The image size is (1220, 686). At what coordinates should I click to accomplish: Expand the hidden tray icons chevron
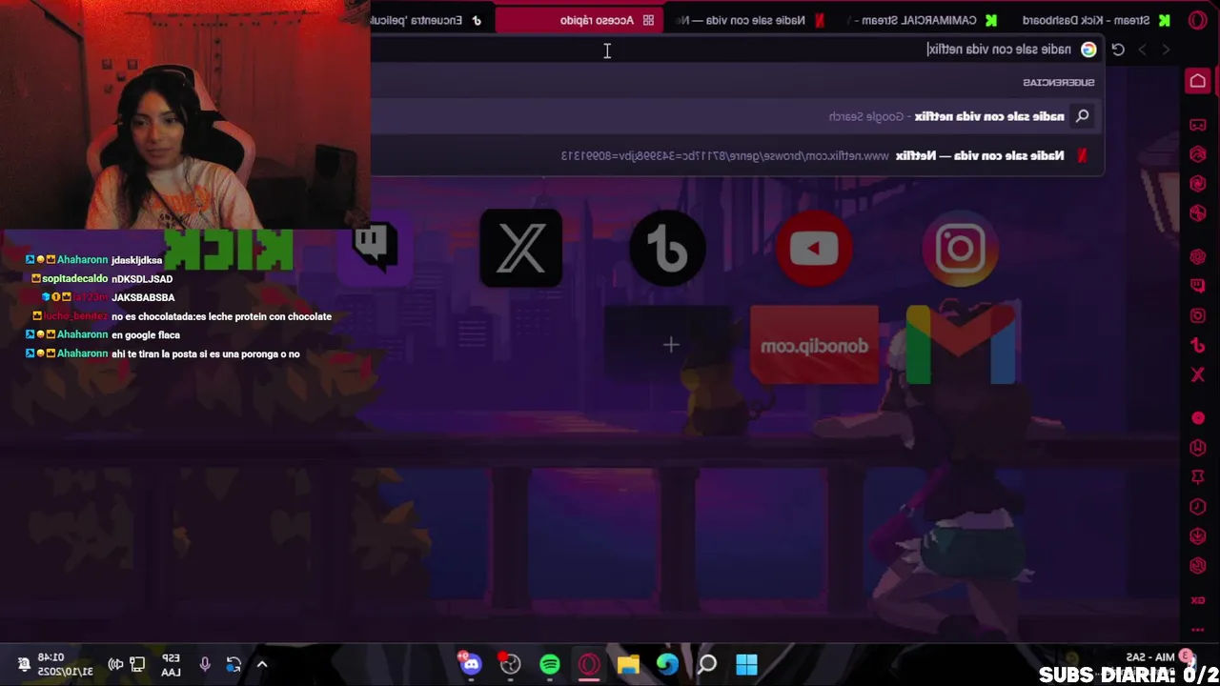(x=262, y=665)
